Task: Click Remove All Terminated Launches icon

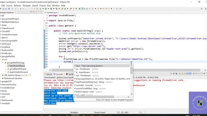Action: pos(176,73)
